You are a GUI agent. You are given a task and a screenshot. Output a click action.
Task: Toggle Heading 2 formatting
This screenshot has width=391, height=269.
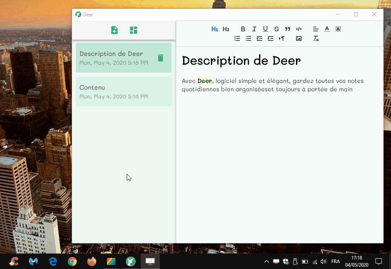[226, 29]
